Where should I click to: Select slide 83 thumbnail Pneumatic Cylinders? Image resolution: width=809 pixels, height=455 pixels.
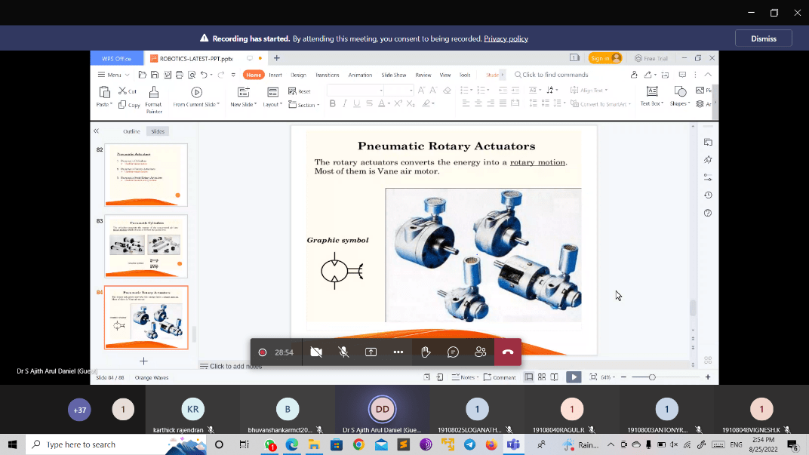[146, 247]
